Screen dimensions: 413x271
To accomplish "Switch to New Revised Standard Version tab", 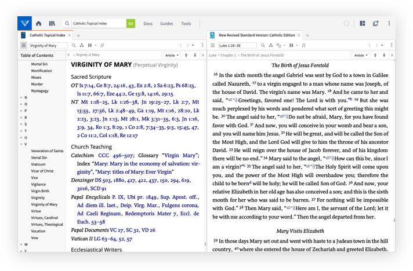I will (256, 35).
